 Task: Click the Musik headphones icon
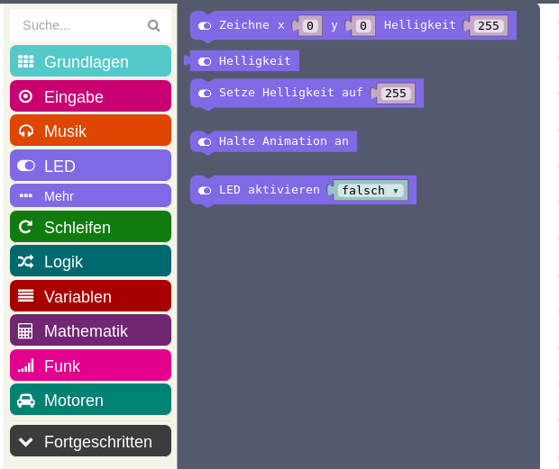[26, 131]
